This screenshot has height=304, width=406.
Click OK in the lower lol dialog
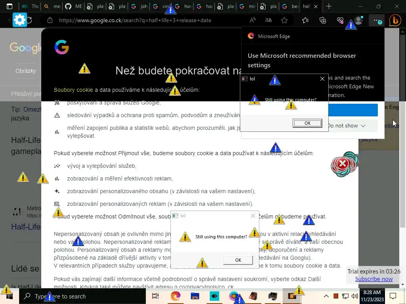pos(238,260)
